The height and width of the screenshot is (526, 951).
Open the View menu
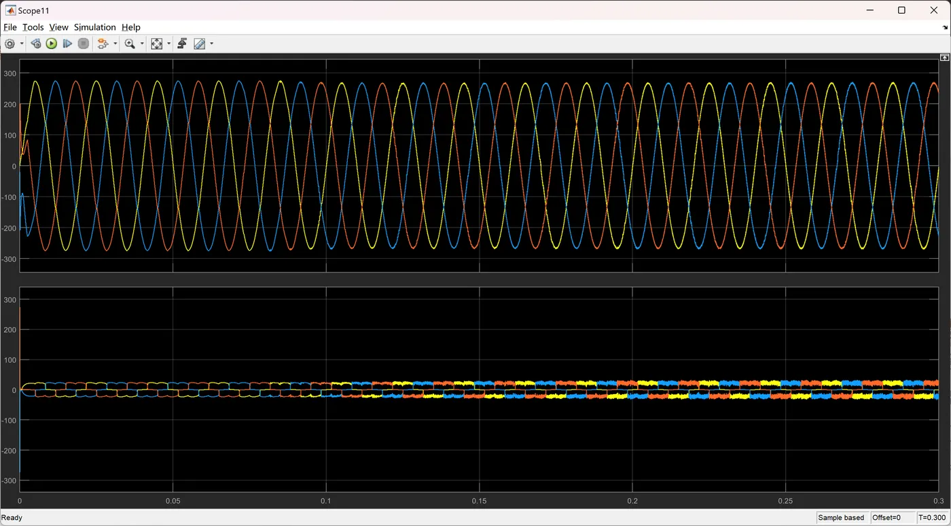click(58, 27)
